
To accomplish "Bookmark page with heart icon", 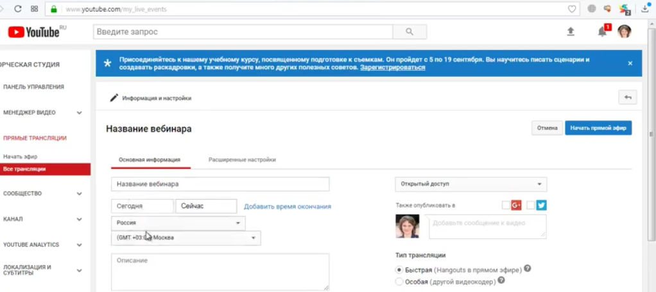I will point(572,9).
